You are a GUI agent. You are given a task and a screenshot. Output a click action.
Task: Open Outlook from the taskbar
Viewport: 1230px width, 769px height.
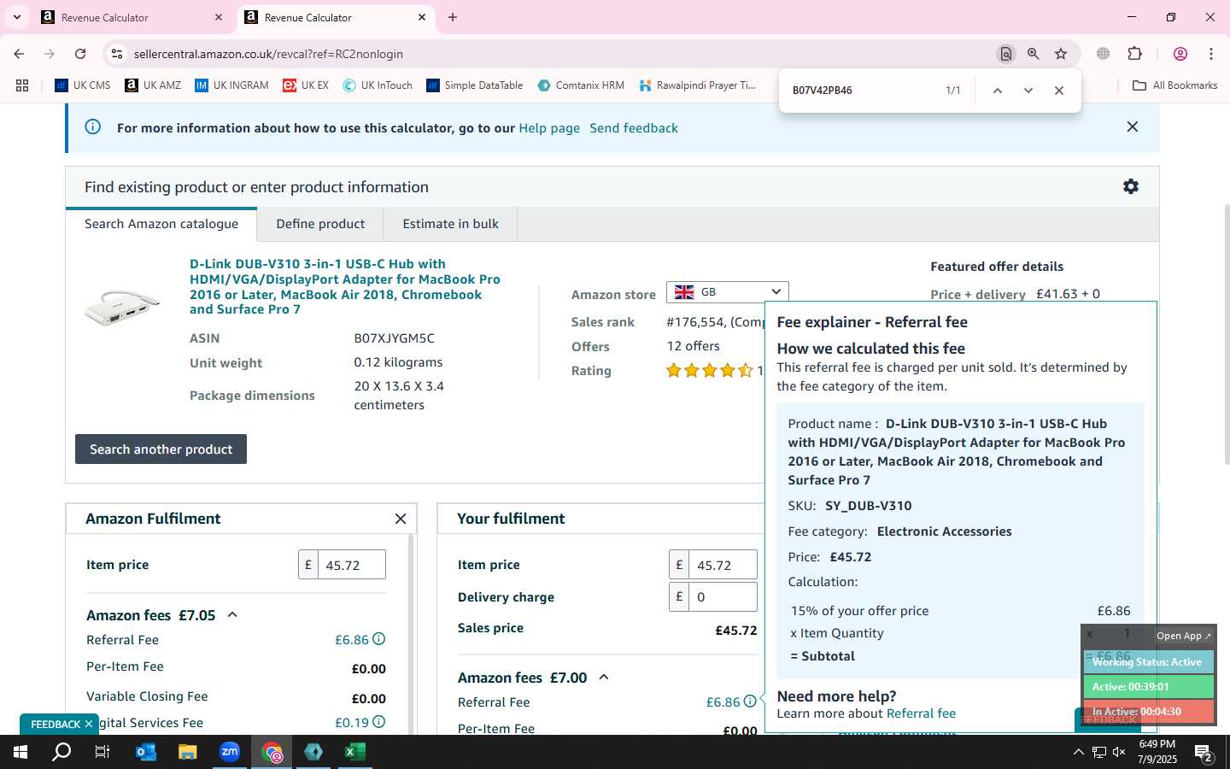146,752
